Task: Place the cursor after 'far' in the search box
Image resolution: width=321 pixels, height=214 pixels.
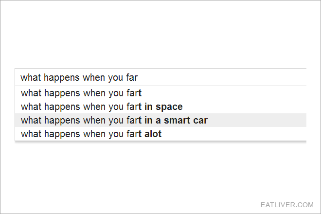Action: (x=139, y=77)
